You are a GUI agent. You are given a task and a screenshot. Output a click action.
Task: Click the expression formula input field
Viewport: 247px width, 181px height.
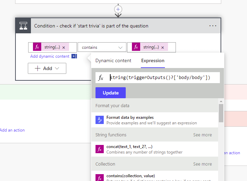click(x=161, y=78)
